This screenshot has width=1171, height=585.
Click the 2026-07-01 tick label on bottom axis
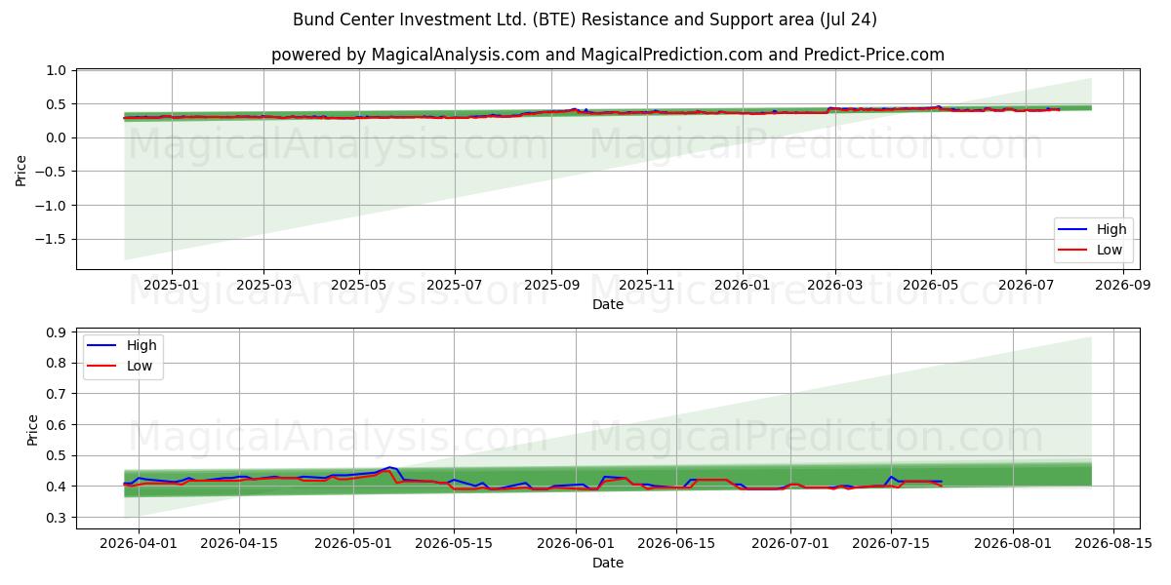(x=791, y=544)
